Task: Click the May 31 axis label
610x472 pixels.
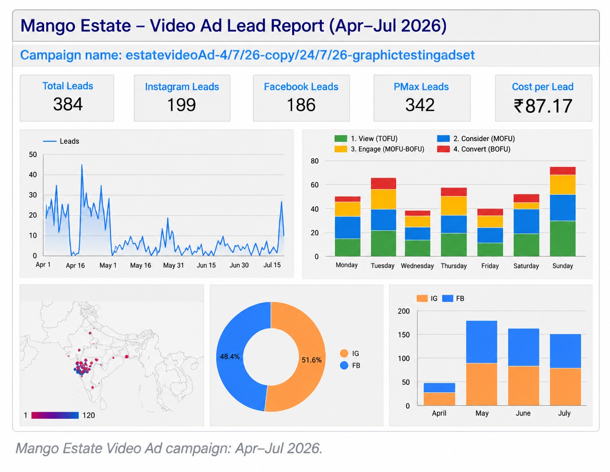Action: [174, 265]
